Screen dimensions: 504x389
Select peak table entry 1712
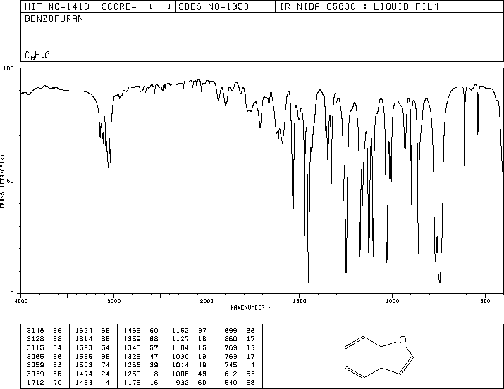35,382
